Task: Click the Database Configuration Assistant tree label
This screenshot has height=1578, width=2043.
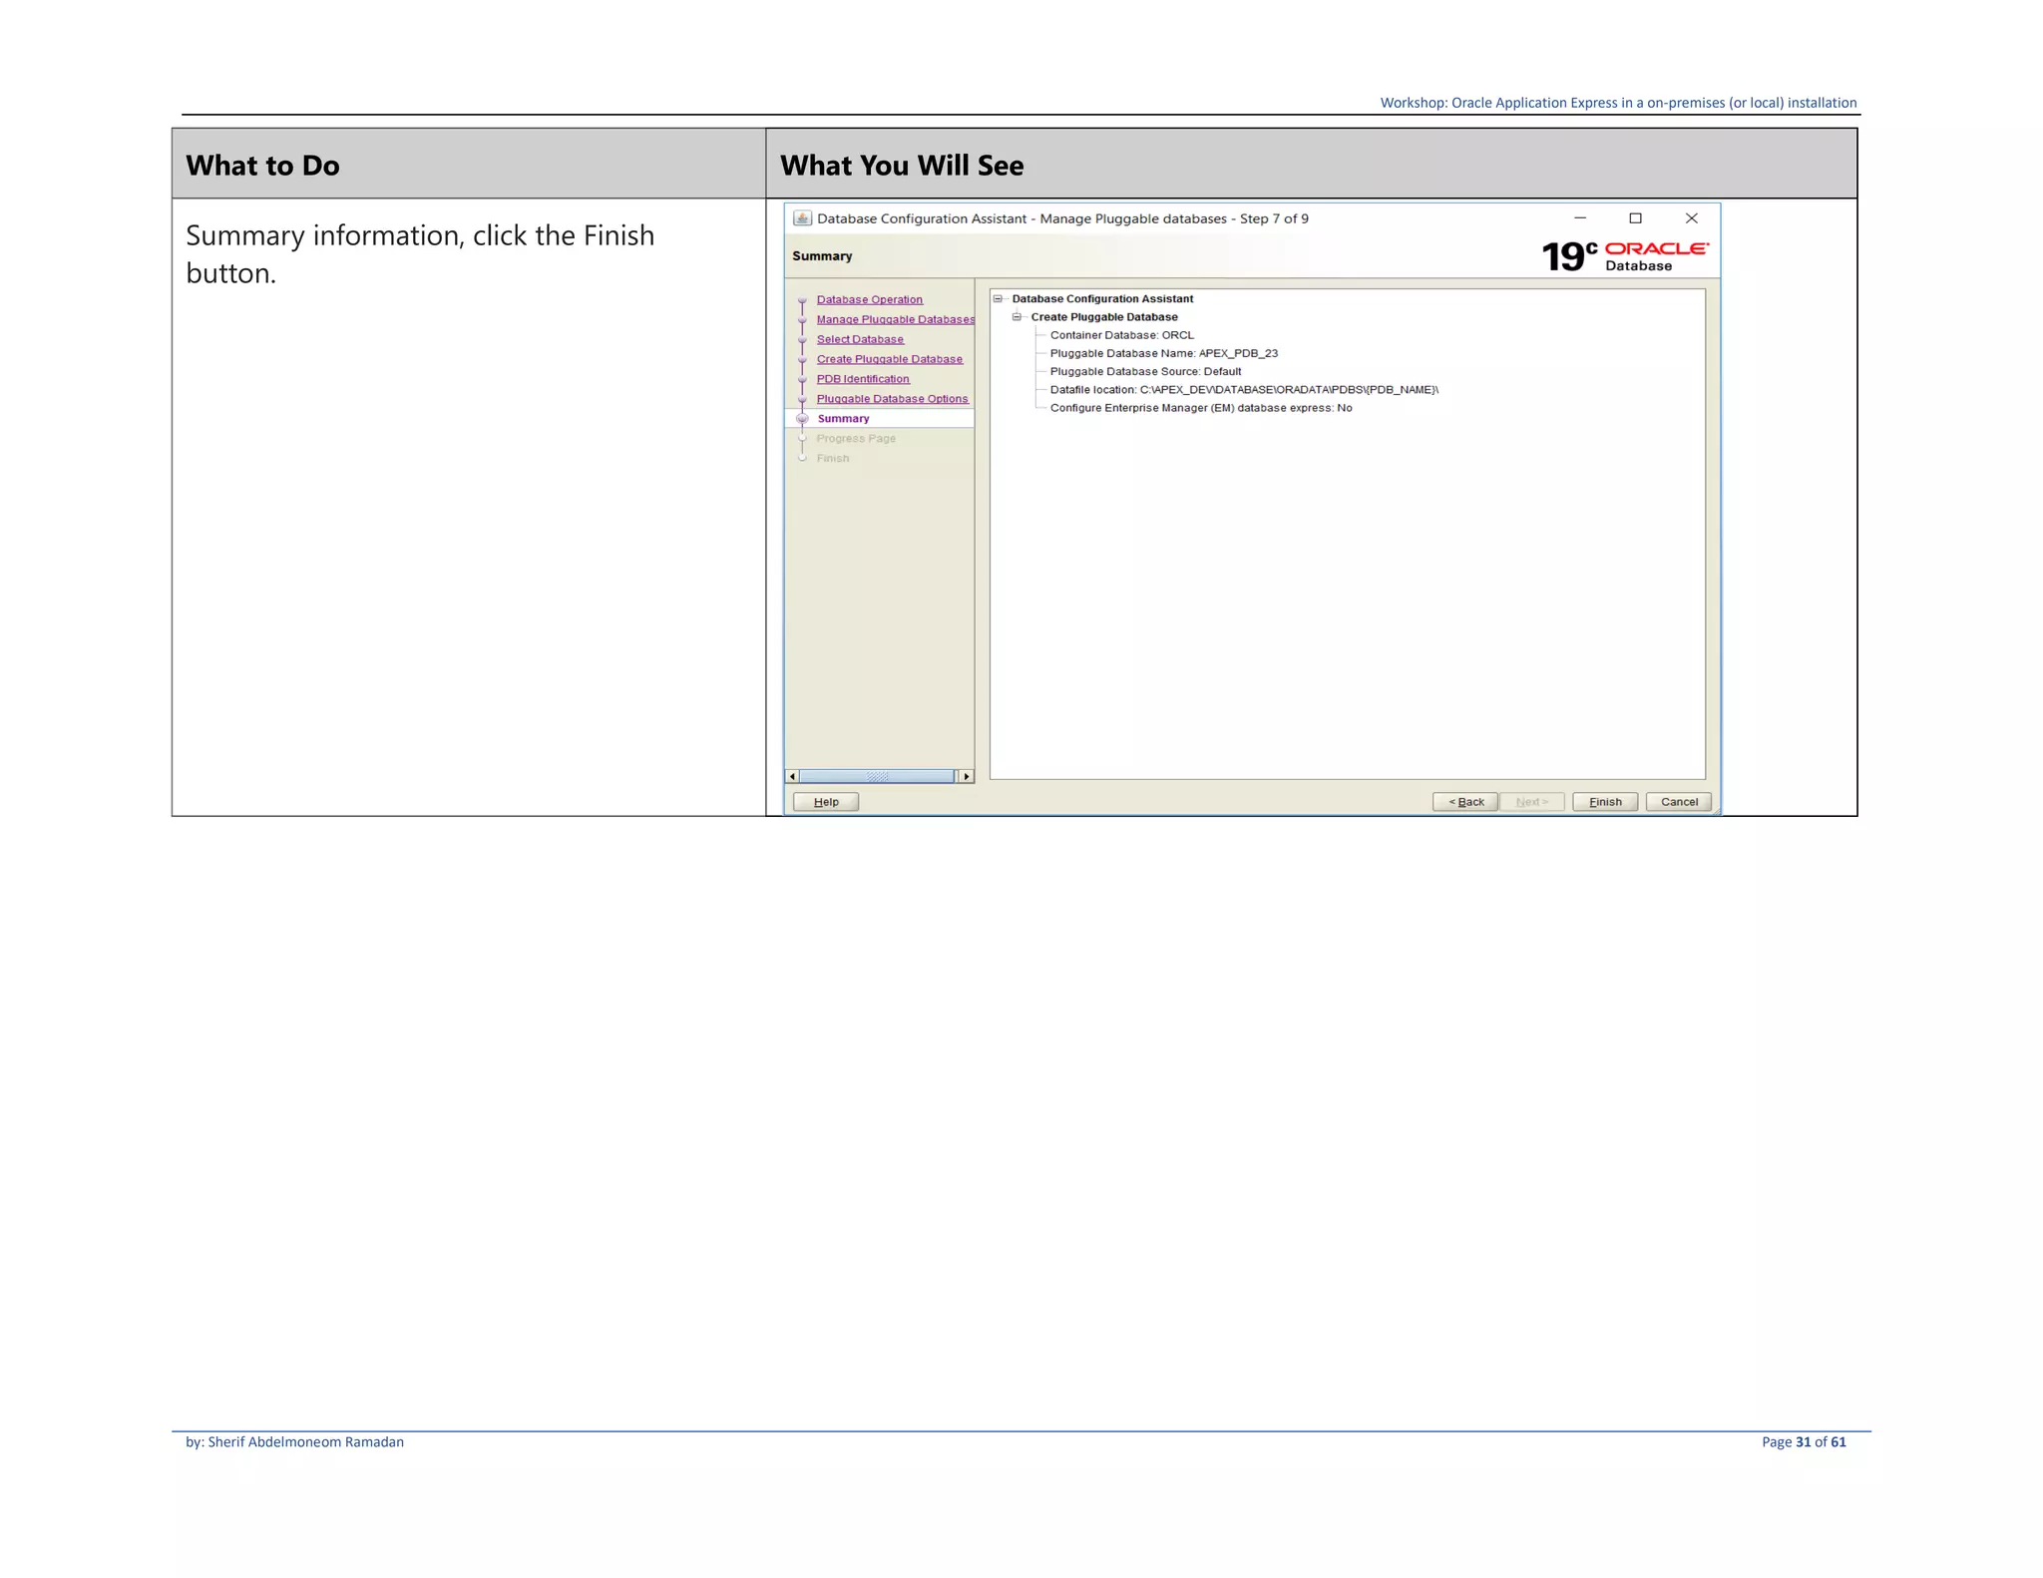Action: (x=1102, y=299)
